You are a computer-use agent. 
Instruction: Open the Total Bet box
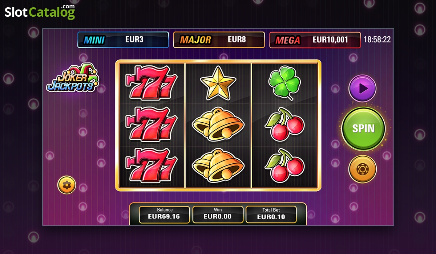pyautogui.click(x=271, y=214)
